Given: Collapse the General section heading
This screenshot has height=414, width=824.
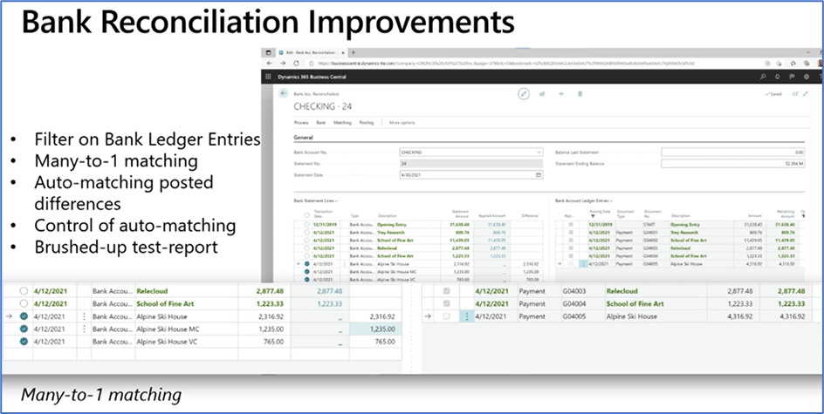Looking at the screenshot, I should [303, 138].
